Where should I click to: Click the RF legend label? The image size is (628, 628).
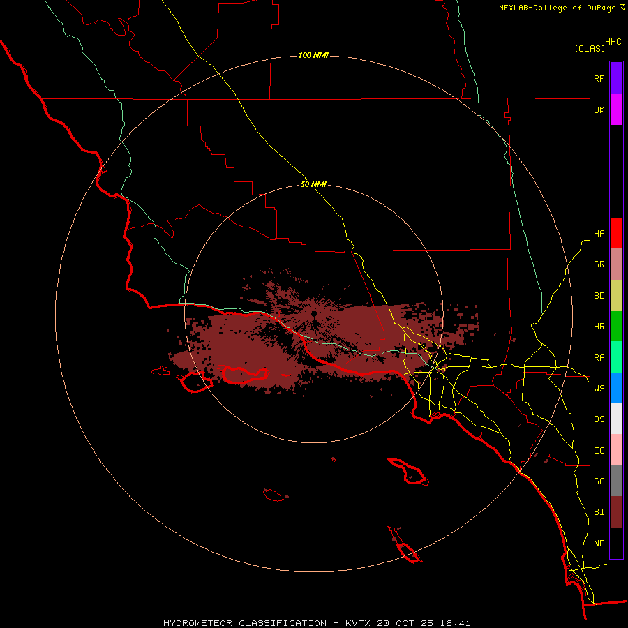(x=599, y=78)
